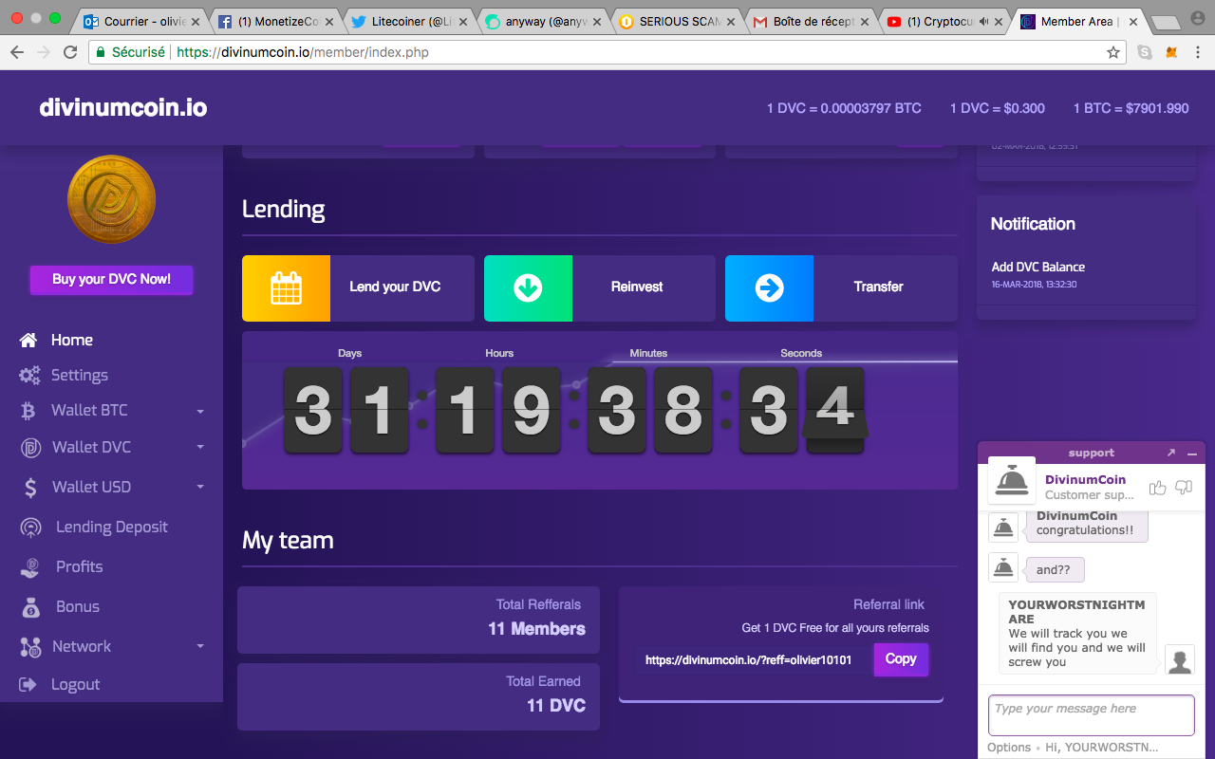The image size is (1215, 759).
Task: Click the Network nodes icon
Action: coord(30,647)
